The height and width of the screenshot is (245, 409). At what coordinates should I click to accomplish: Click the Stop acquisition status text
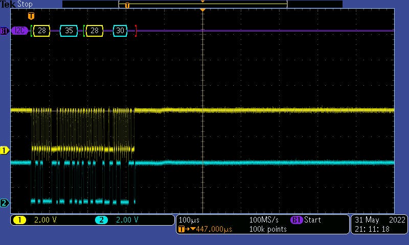coord(25,4)
